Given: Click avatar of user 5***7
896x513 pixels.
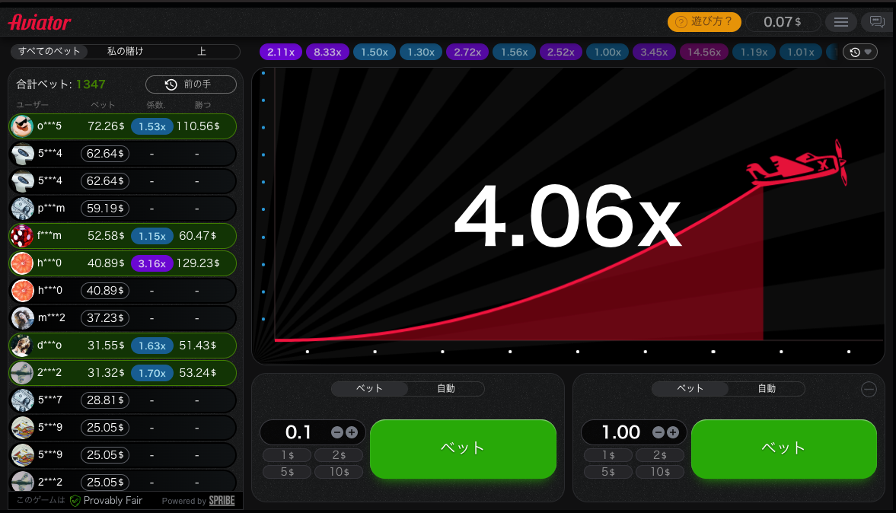Looking at the screenshot, I should pyautogui.click(x=22, y=400).
